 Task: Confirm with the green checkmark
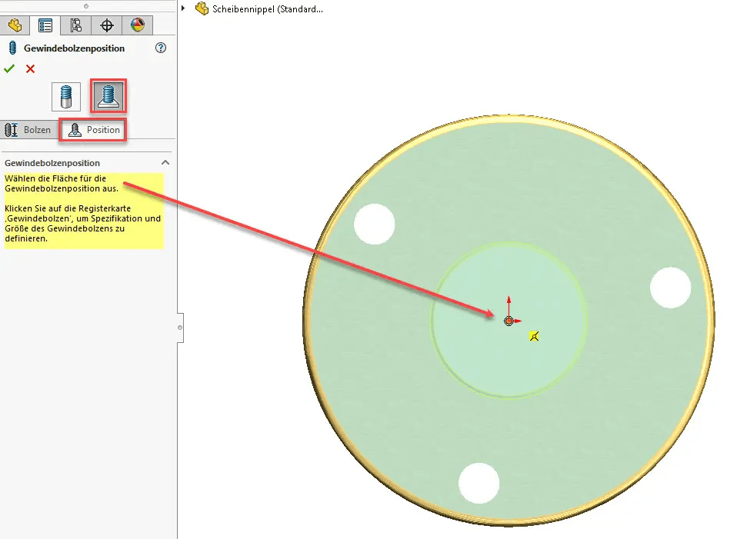click(9, 69)
